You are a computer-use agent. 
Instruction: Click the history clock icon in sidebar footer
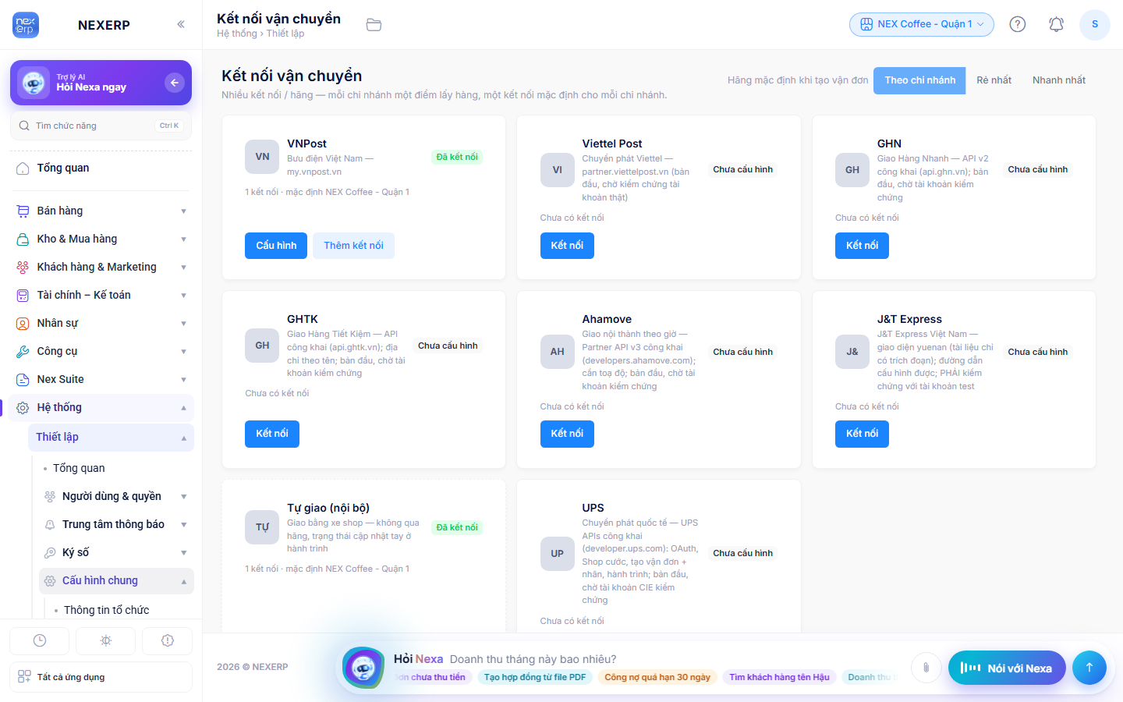[x=40, y=640]
